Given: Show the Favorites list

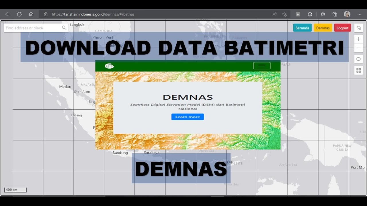Looking at the screenshot, I should pyautogui.click(x=323, y=14).
